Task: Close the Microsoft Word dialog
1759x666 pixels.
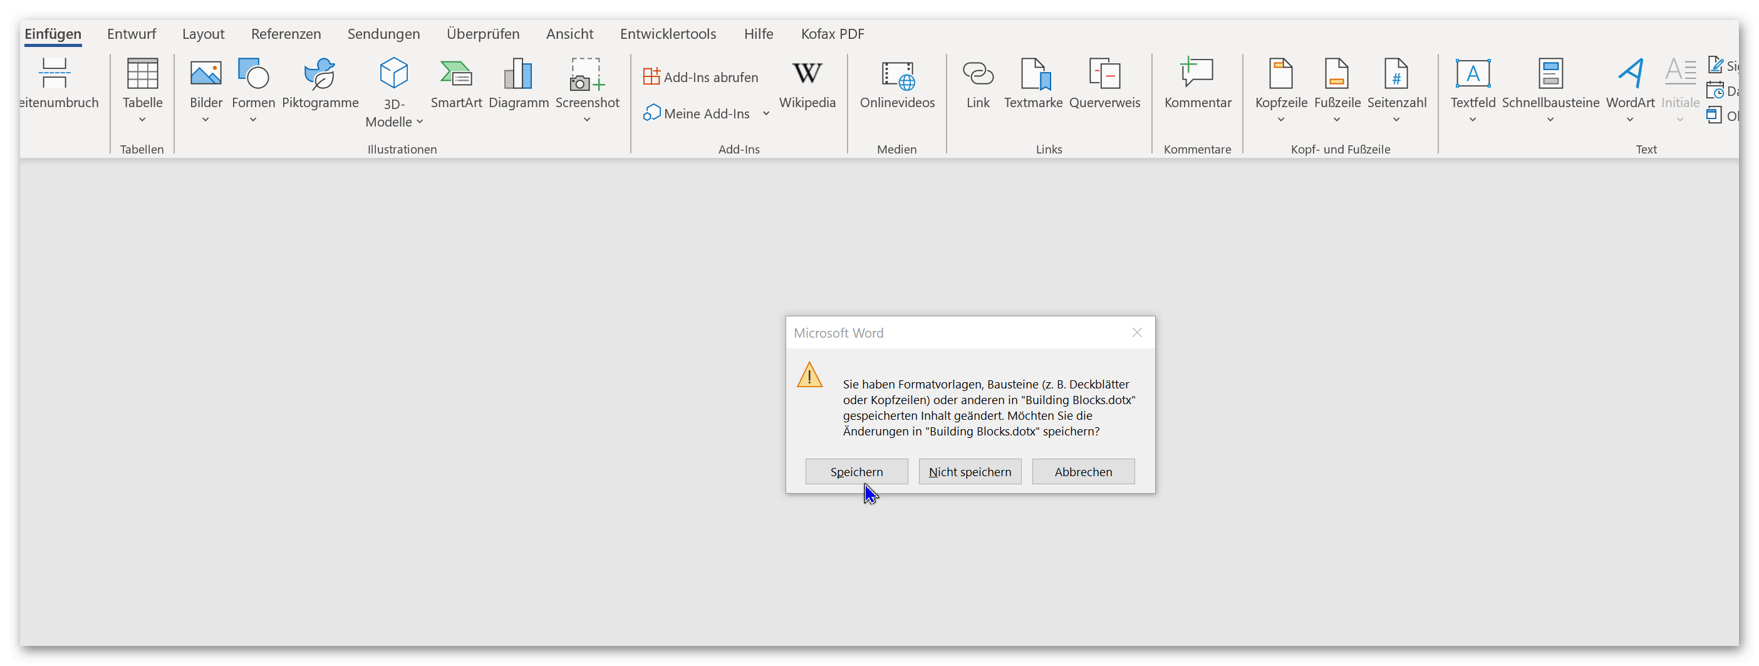Action: pyautogui.click(x=1137, y=333)
